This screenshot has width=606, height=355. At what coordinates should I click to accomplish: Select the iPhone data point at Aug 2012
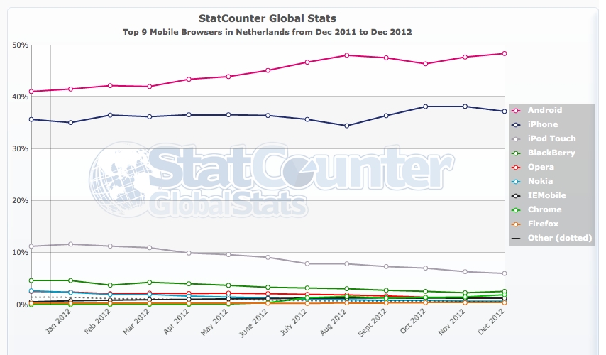[x=346, y=126]
